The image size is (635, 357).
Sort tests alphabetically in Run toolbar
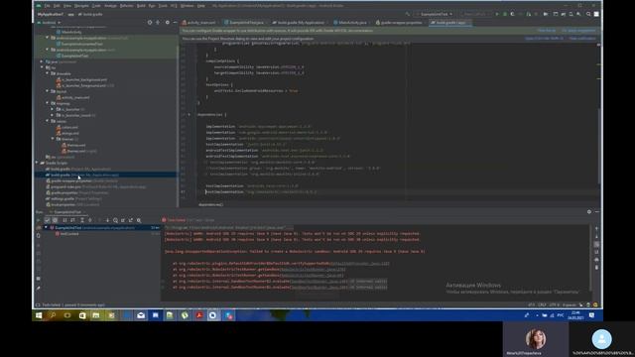point(64,220)
